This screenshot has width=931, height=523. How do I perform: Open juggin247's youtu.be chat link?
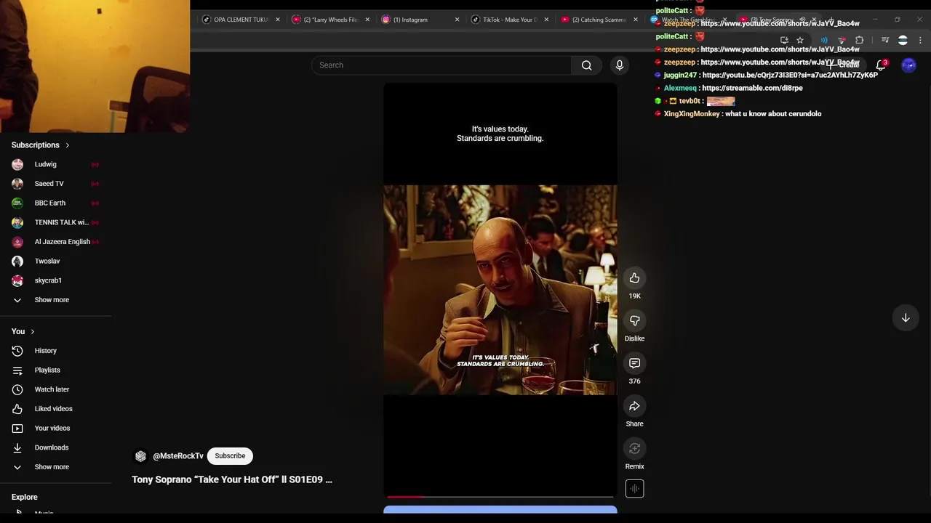(790, 76)
